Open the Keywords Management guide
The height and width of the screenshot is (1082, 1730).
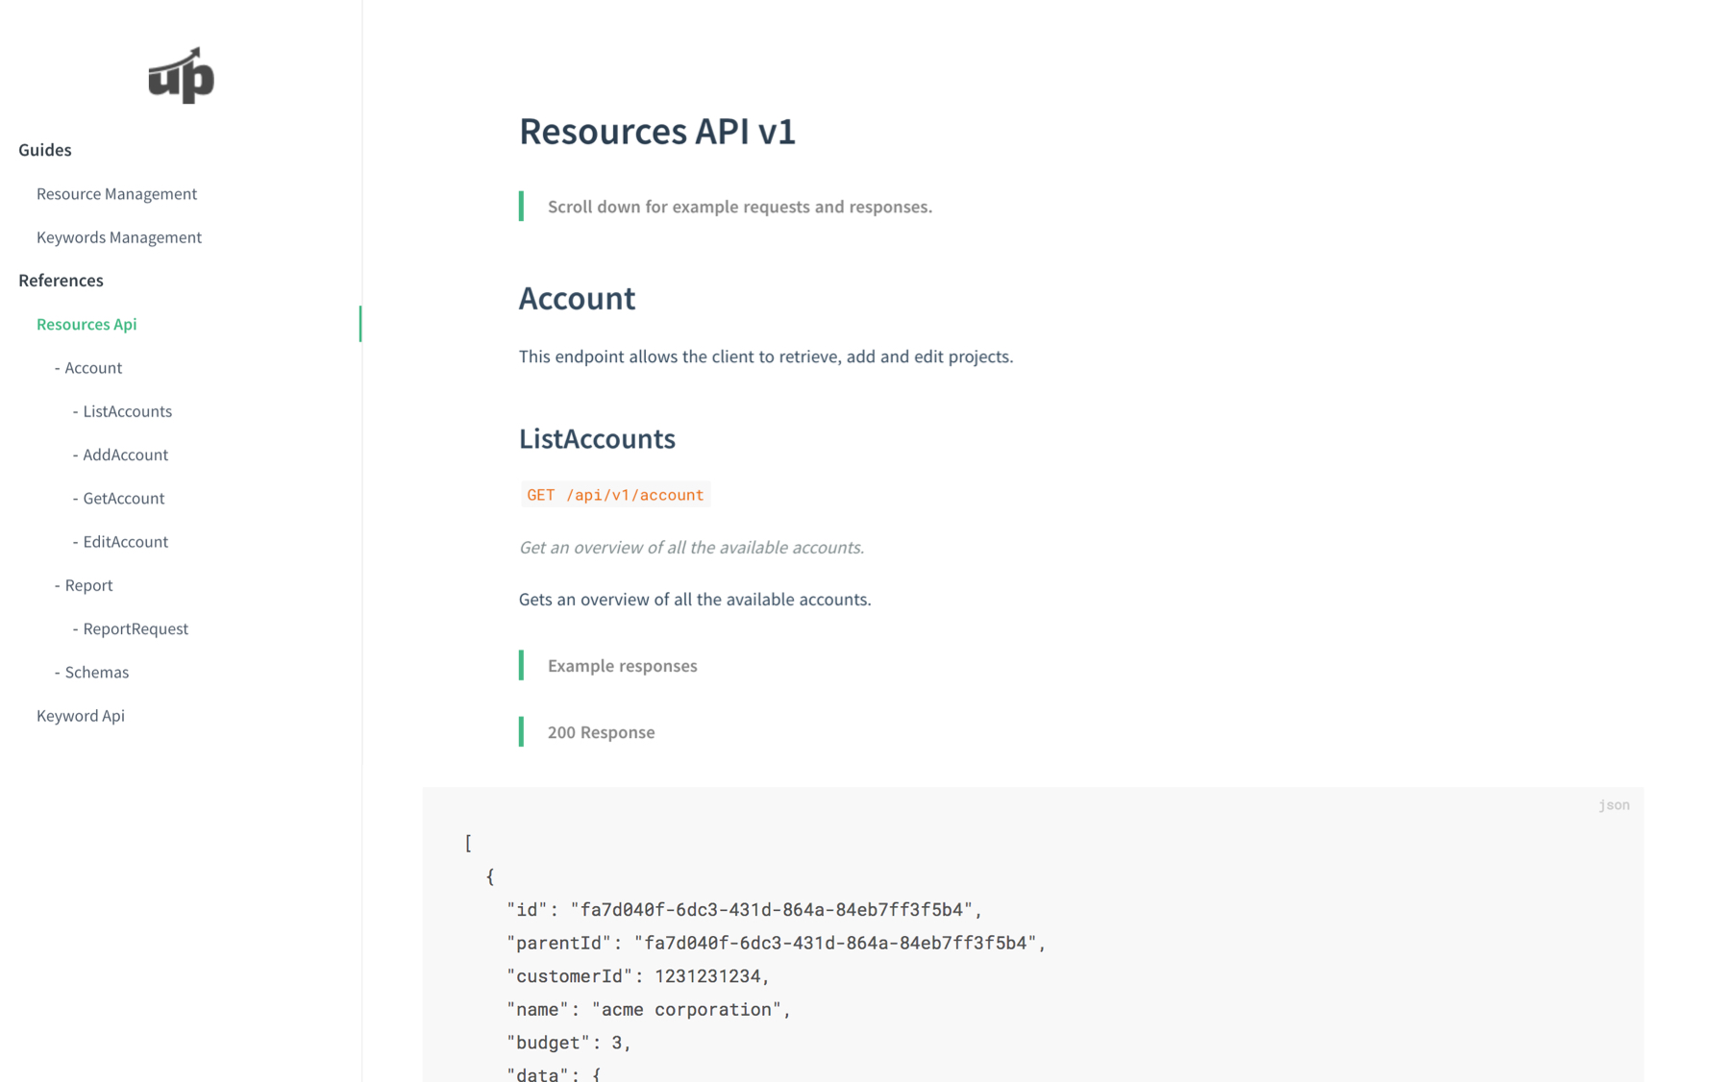click(118, 237)
